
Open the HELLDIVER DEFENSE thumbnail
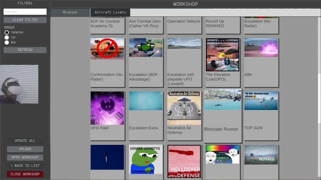184,161
